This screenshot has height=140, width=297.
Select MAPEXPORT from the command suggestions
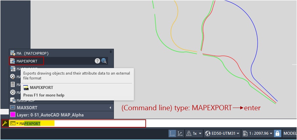(27, 61)
